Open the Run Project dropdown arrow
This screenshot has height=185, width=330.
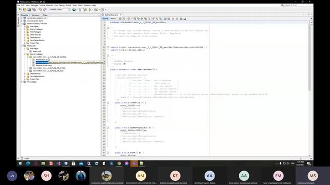coord(93,10)
